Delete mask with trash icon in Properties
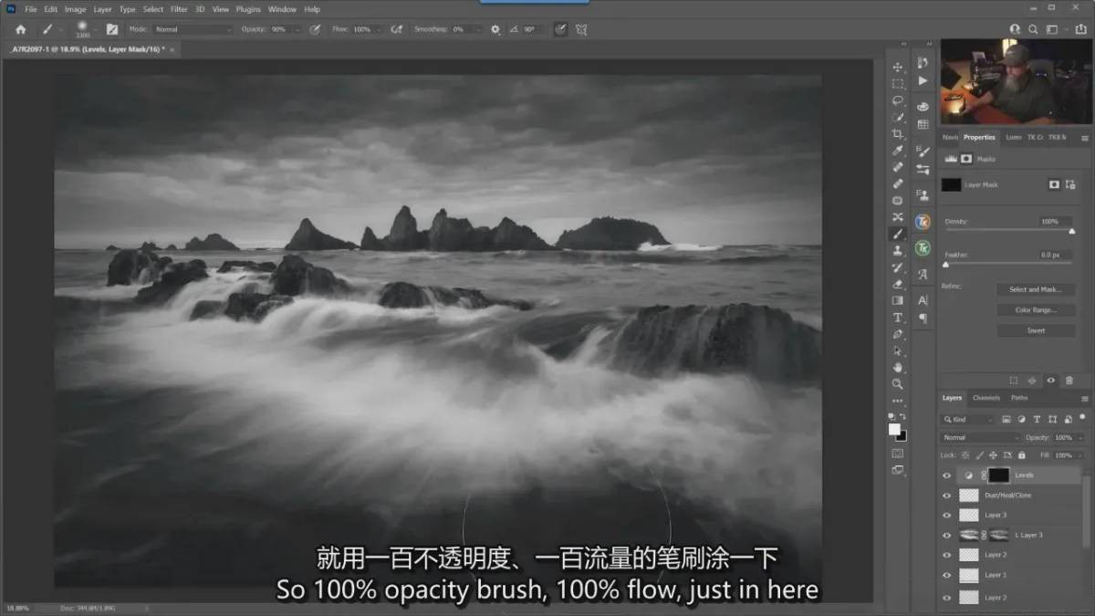 pyautogui.click(x=1071, y=381)
